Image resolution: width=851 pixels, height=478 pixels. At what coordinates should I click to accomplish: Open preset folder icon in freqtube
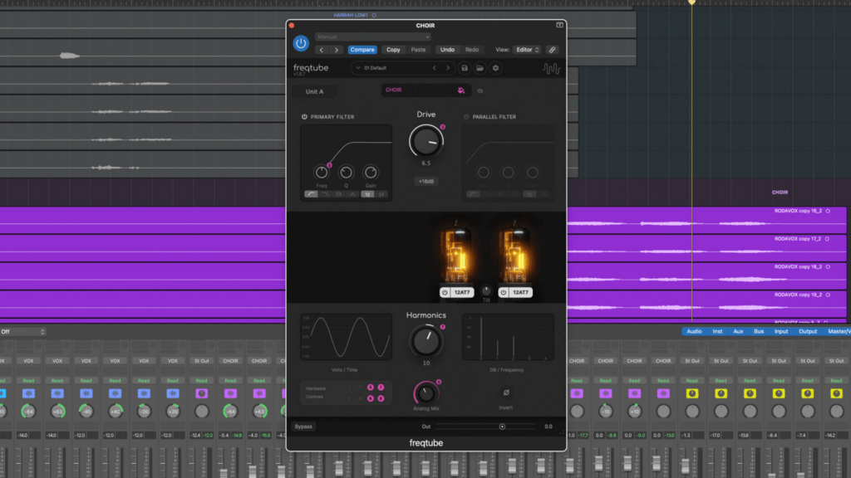point(480,68)
